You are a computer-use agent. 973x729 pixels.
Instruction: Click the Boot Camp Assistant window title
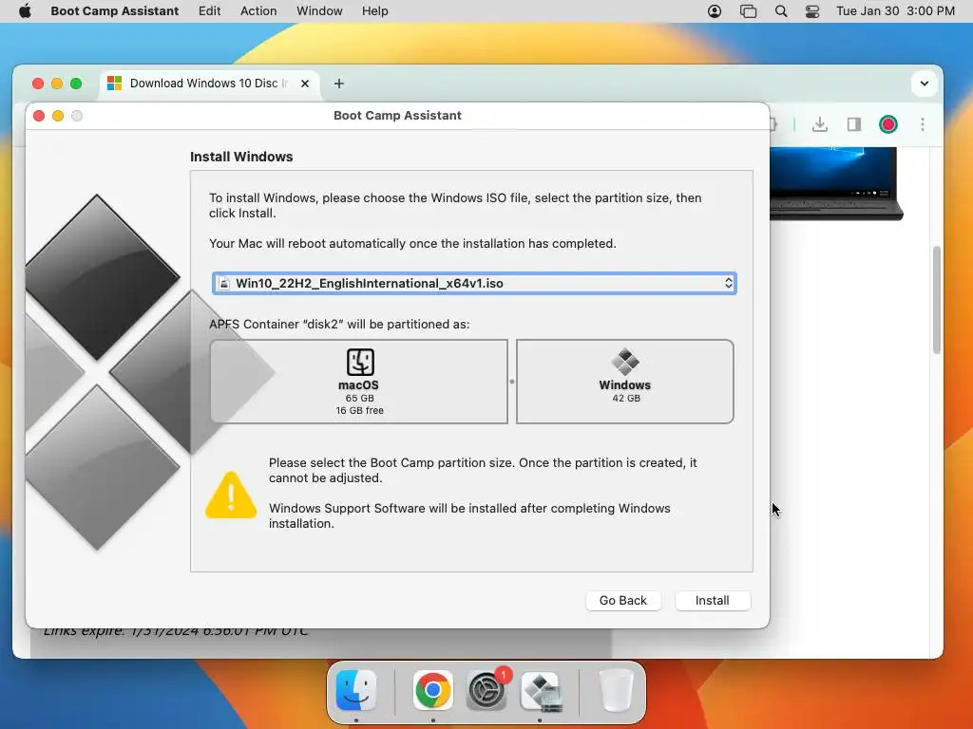[x=398, y=115]
